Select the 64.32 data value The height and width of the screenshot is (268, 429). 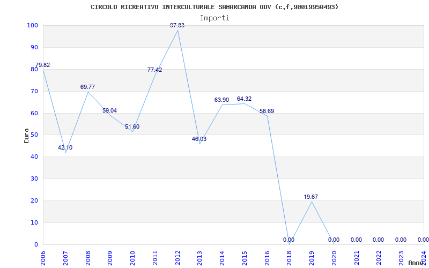pos(244,99)
